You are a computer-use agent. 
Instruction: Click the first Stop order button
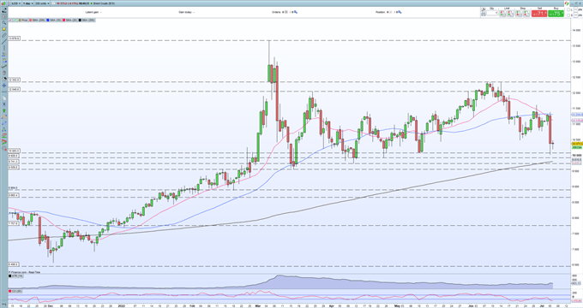pyautogui.click(x=519, y=14)
